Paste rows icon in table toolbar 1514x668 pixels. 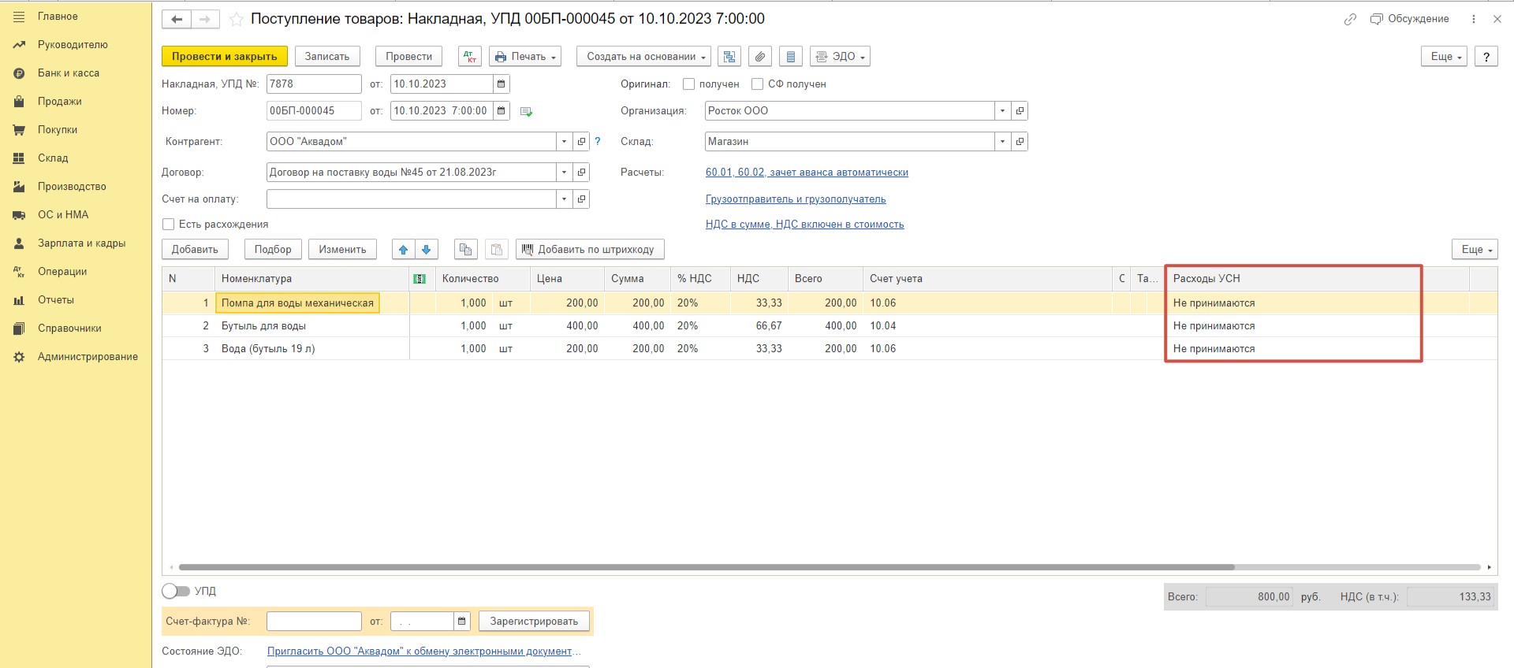click(497, 250)
